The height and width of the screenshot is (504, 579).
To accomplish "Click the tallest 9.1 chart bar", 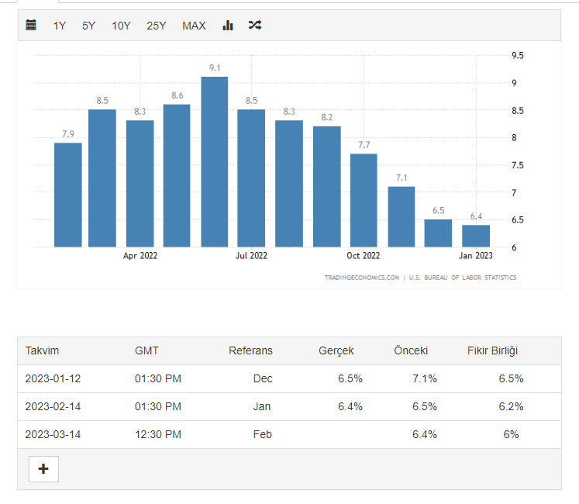I will [215, 161].
